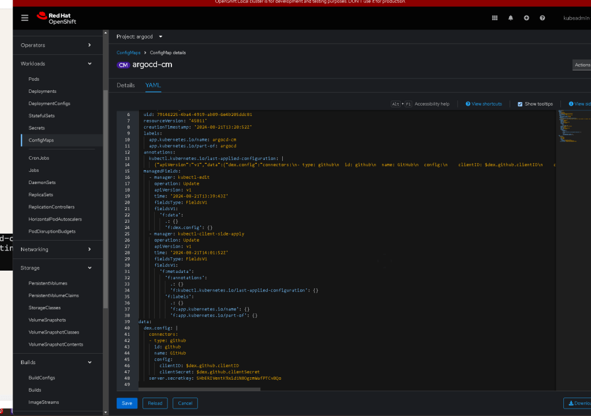The height and width of the screenshot is (416, 591).
Task: Click the View shortcuts link
Action: tap(484, 104)
